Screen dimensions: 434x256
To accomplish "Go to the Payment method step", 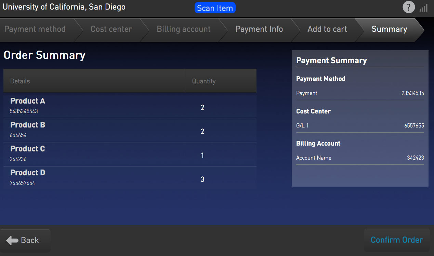I will tap(35, 29).
